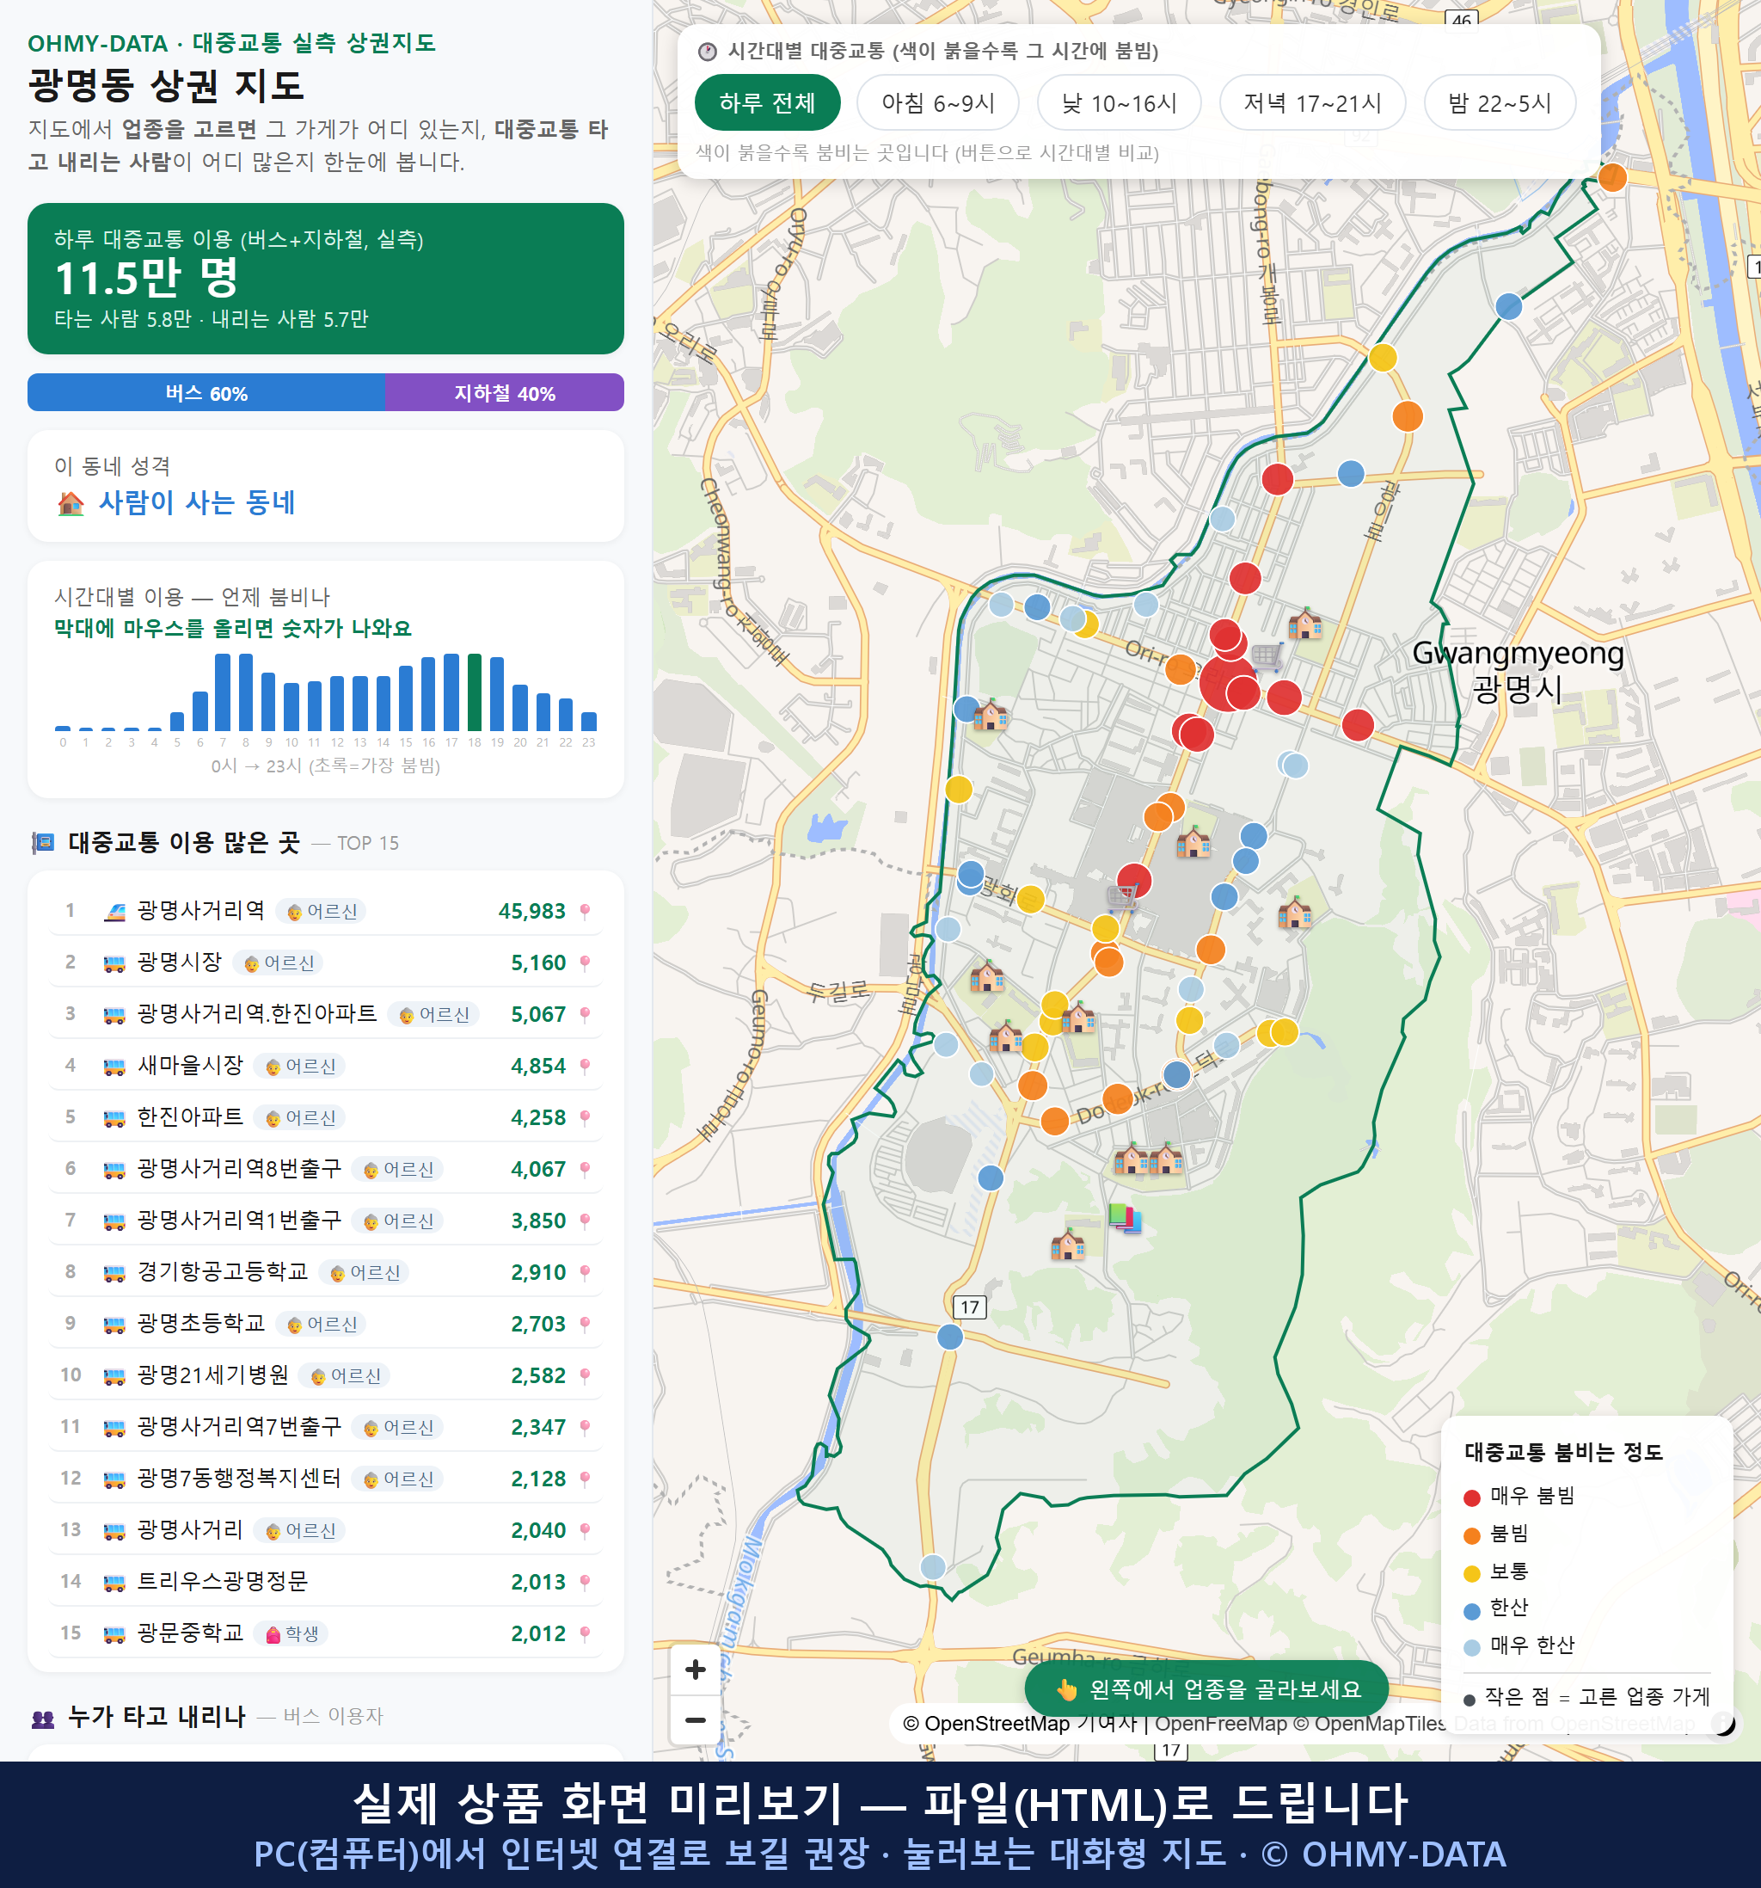Select the 경기항공고등학교 list row
This screenshot has height=1888, width=1761.
tap(325, 1273)
